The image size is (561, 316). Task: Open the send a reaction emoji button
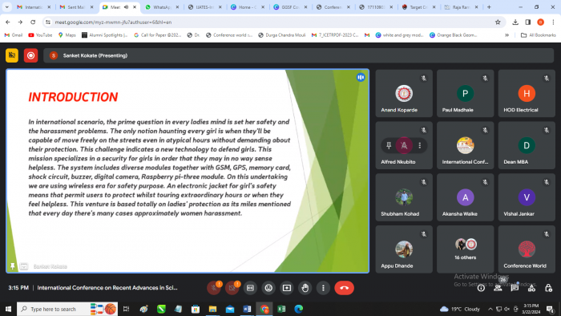[268, 288]
